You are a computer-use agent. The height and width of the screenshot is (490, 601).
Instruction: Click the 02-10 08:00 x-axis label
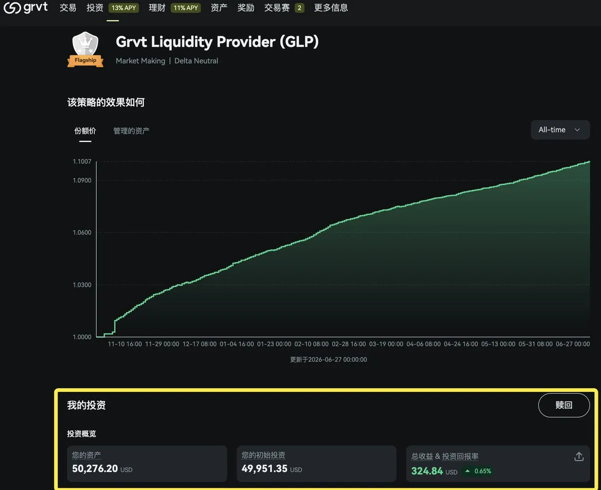(311, 344)
